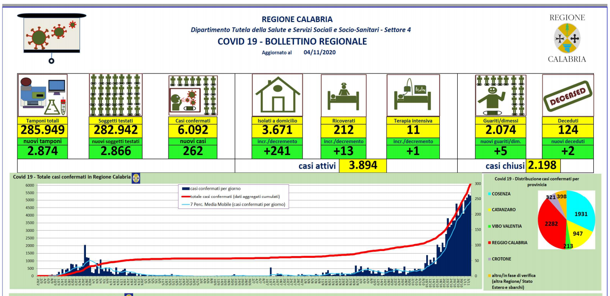
Task: Click the Casi confermati coughing person icon
Action: 193,95
